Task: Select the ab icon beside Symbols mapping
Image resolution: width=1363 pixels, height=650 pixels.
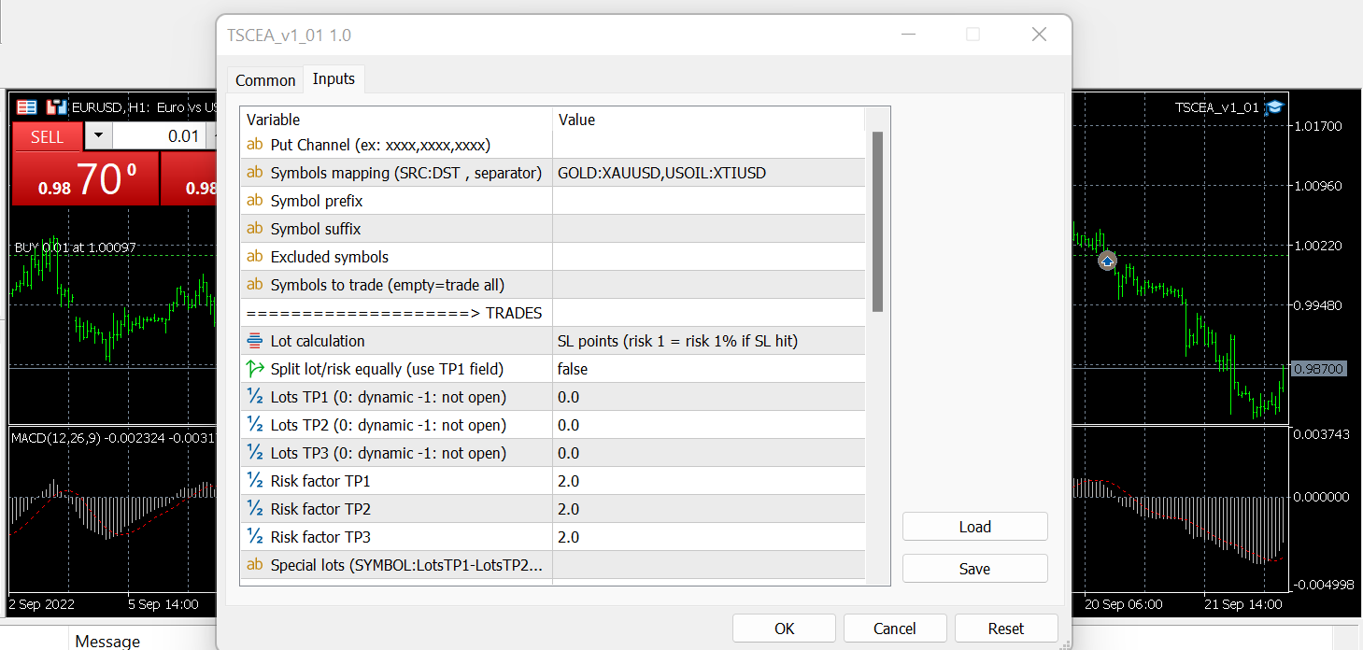Action: (x=253, y=172)
